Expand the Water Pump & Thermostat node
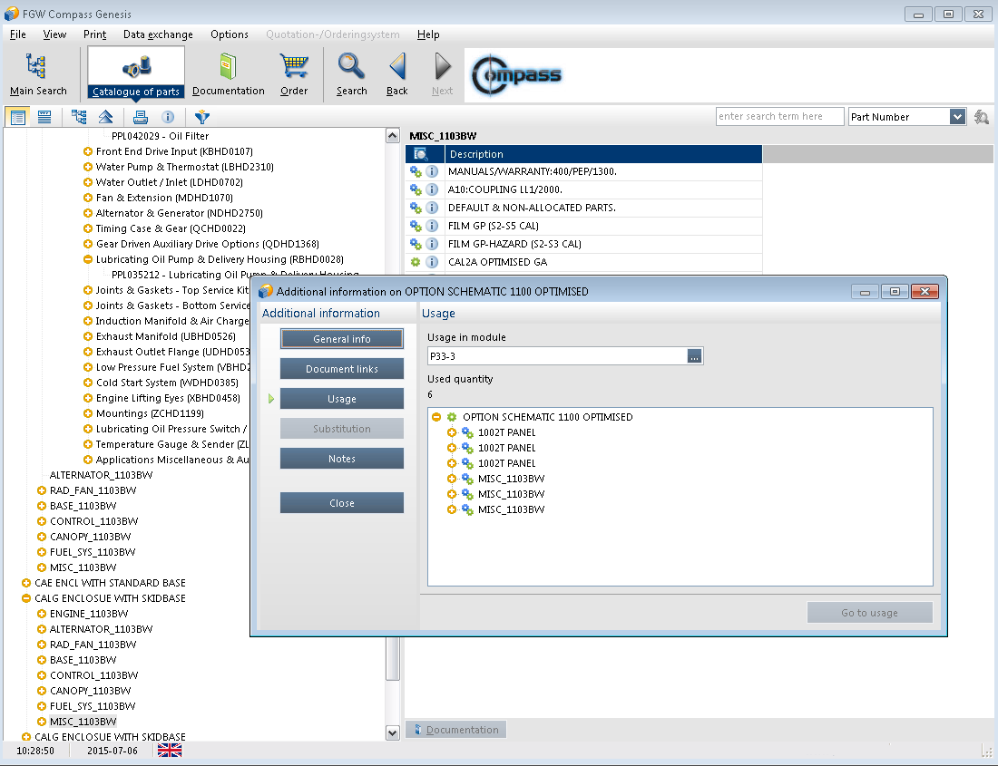Screen dimensions: 998x766 pos(88,167)
